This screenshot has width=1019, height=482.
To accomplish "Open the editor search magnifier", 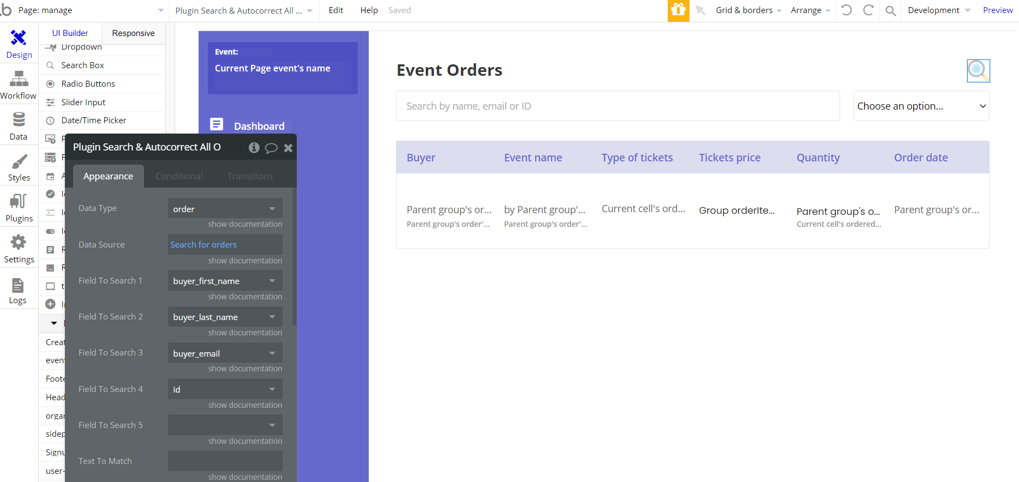I will [890, 10].
